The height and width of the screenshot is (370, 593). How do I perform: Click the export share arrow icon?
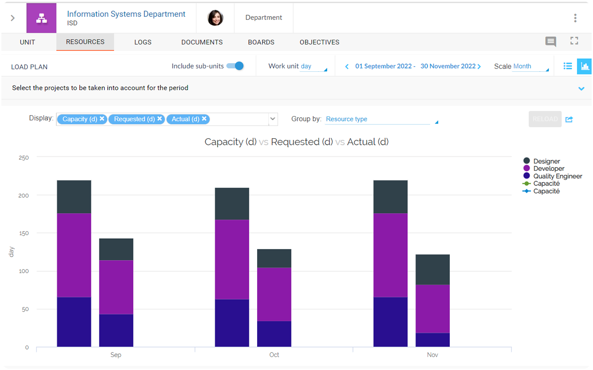tap(569, 119)
